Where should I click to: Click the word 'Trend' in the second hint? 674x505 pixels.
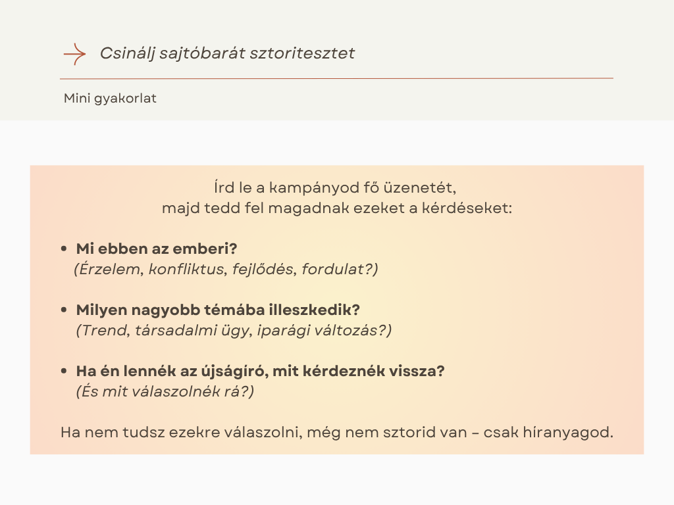pyautogui.click(x=103, y=330)
